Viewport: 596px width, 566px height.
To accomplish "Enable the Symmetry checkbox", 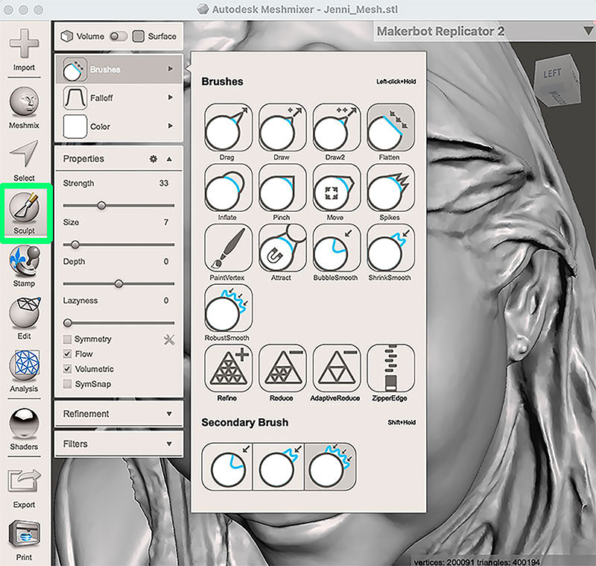I will 67,339.
